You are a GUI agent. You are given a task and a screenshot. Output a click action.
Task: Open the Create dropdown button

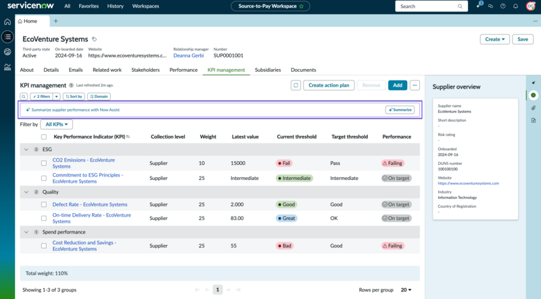pyautogui.click(x=495, y=39)
